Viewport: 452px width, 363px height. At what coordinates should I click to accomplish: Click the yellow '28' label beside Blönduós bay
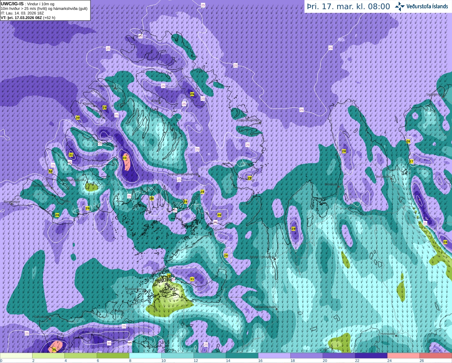pyautogui.click(x=344, y=151)
